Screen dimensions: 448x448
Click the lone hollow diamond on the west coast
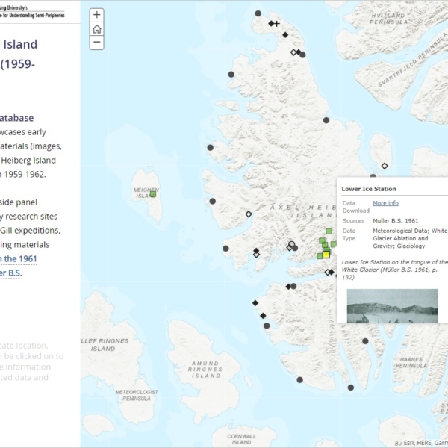(x=249, y=214)
